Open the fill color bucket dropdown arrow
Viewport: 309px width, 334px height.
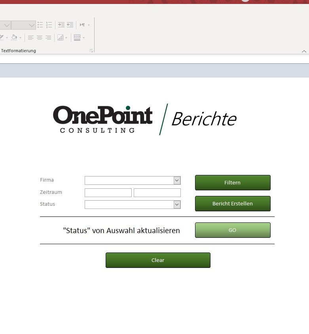(x=21, y=38)
